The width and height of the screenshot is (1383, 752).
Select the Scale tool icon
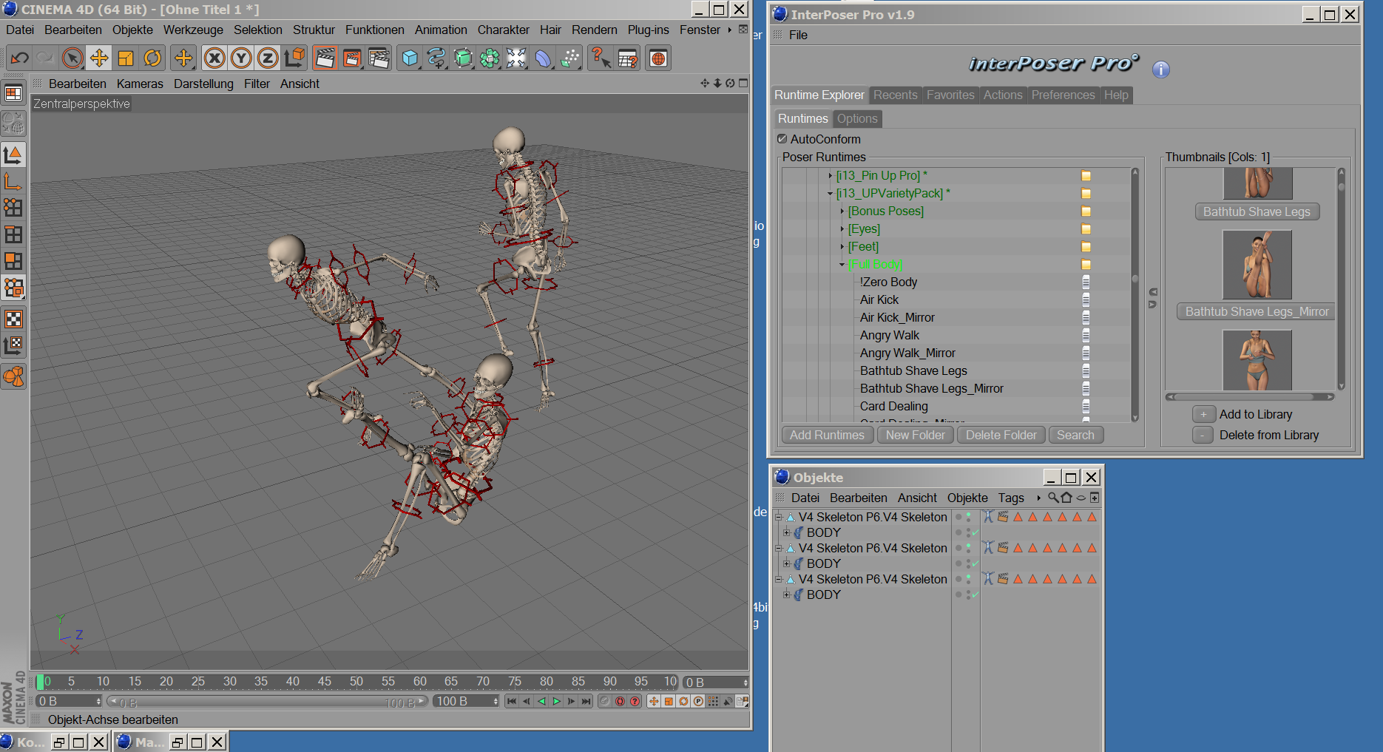pos(126,58)
